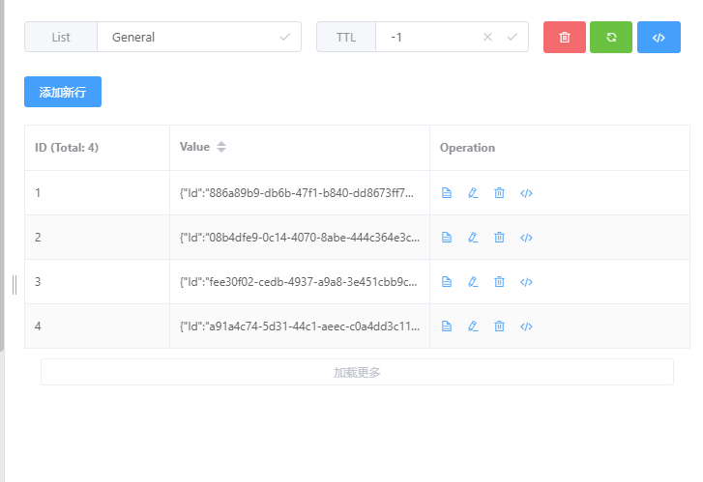The height and width of the screenshot is (482, 703).
Task: Delete row 4 with trash icon
Action: [500, 326]
